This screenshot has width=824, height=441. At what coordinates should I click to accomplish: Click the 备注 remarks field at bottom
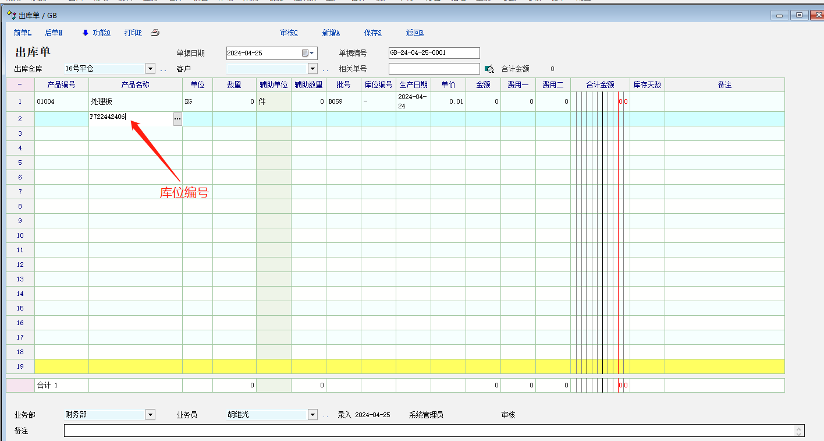point(431,431)
